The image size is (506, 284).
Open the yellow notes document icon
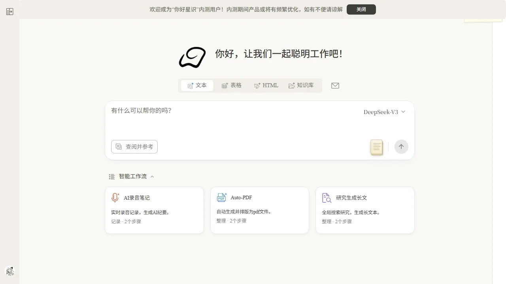[377, 147]
